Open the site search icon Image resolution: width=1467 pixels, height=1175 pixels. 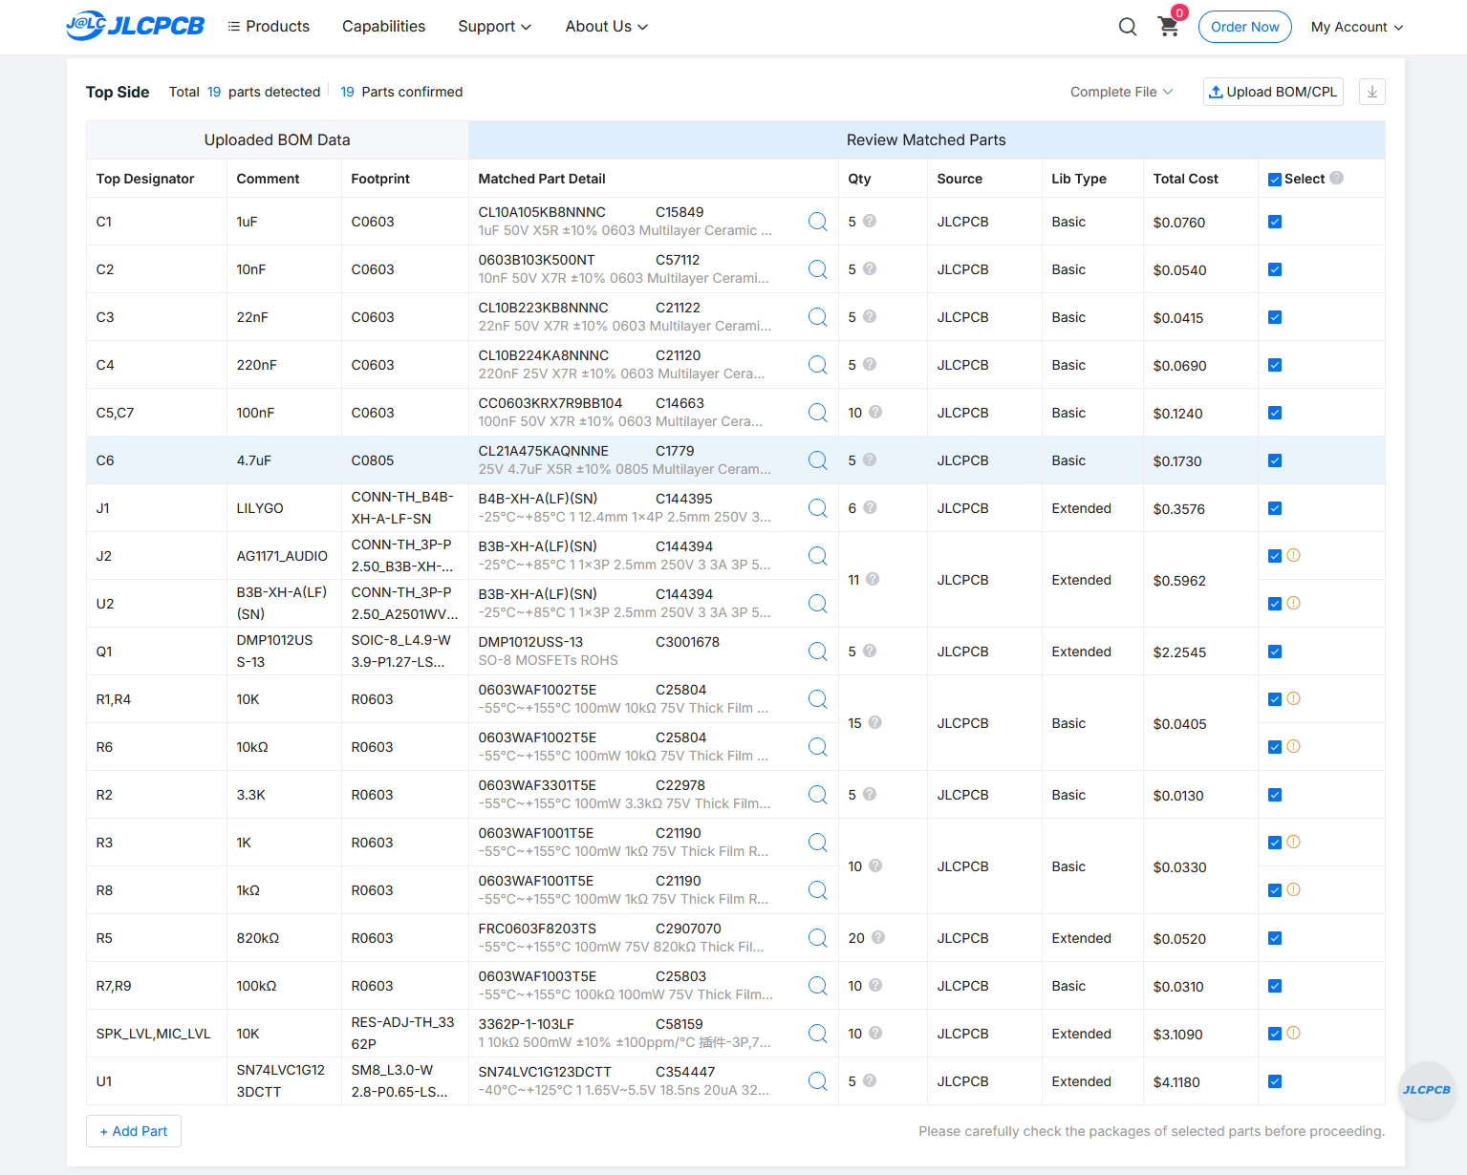[1128, 27]
